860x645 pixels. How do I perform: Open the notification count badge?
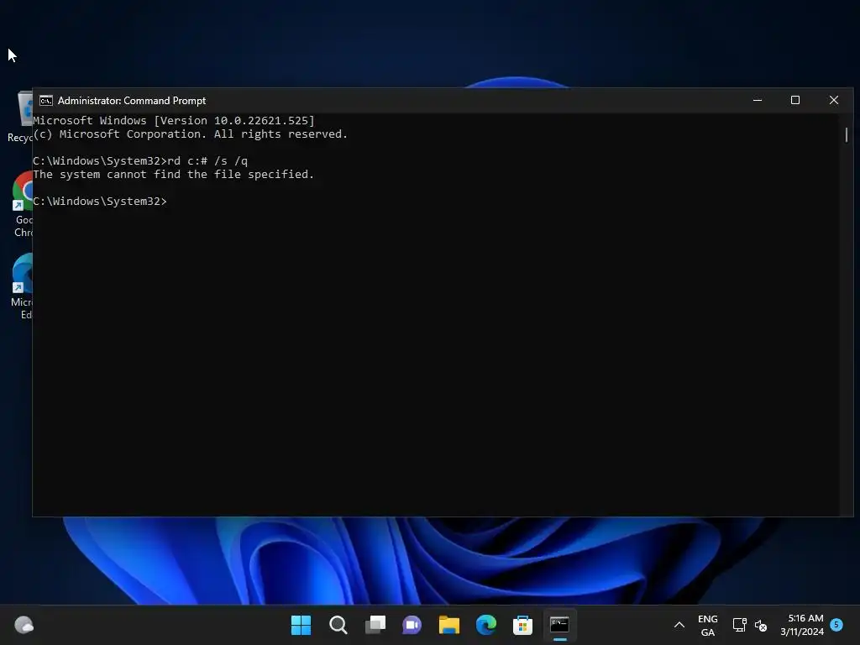pos(836,624)
